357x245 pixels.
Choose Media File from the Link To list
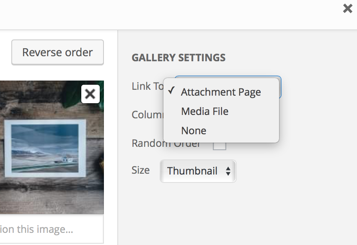point(204,112)
